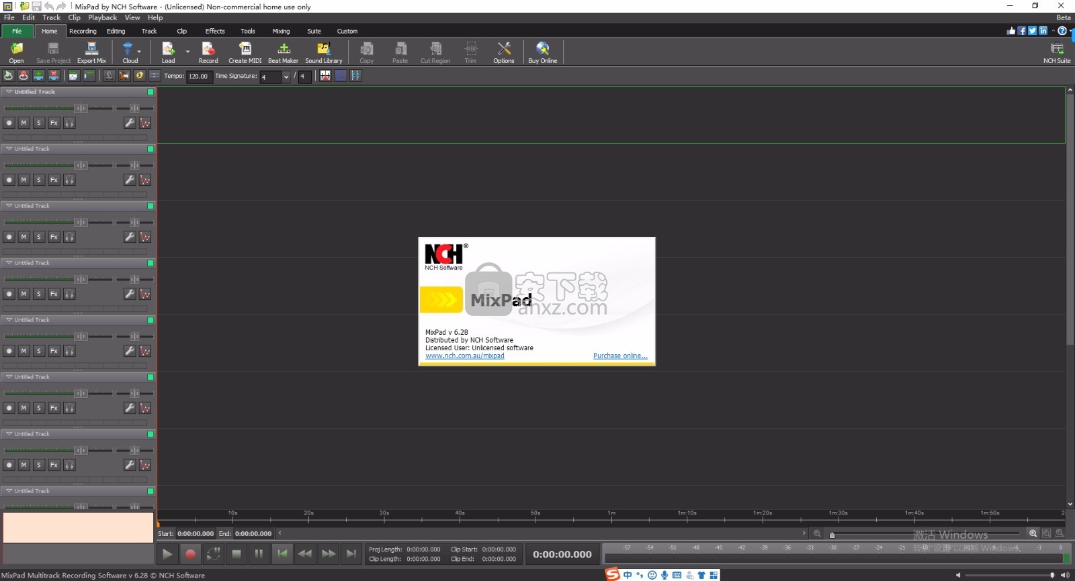1075x581 pixels.
Task: Collapse the fifth Untitled Track header triangle
Action: click(9, 320)
